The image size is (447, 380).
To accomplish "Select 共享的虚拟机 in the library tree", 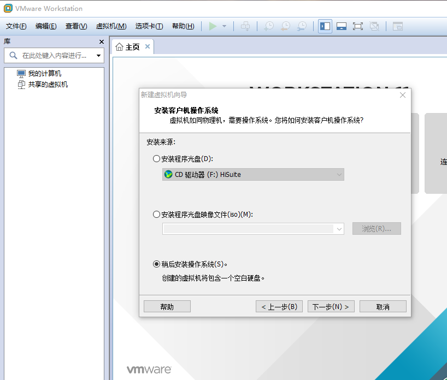I will point(48,84).
